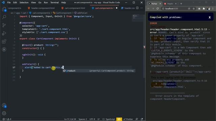Open Chrome profile avatar
Viewport: 216px width, 121px height.
[209, 9]
